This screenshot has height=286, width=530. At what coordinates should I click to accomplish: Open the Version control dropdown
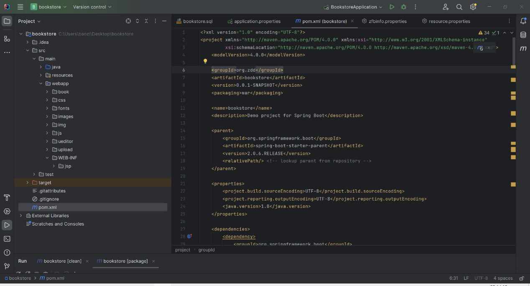(92, 7)
